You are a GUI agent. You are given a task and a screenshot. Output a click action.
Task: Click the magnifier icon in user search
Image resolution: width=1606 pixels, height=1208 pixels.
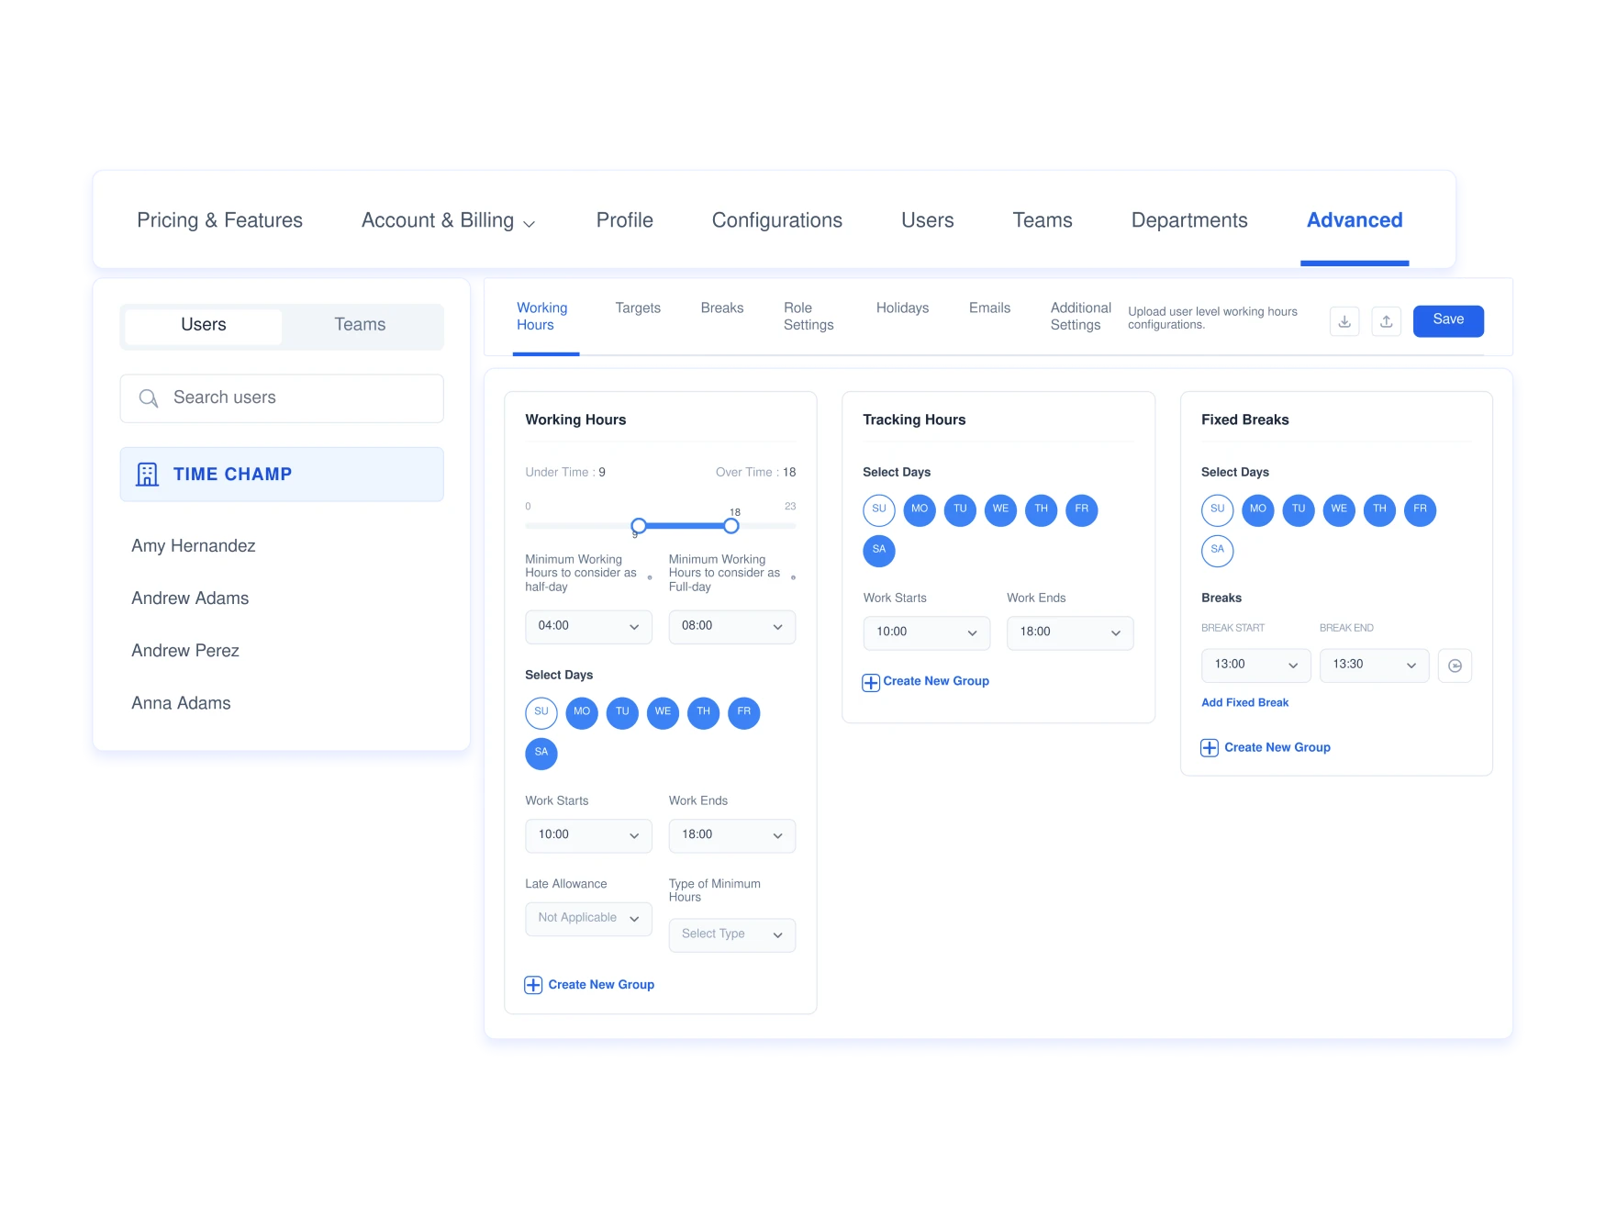tap(148, 398)
